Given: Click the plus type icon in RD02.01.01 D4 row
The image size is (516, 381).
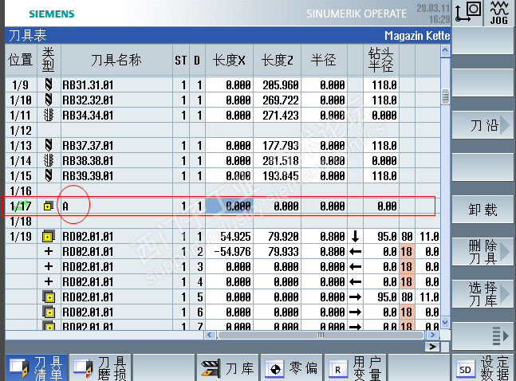Looking at the screenshot, I should coord(49,281).
